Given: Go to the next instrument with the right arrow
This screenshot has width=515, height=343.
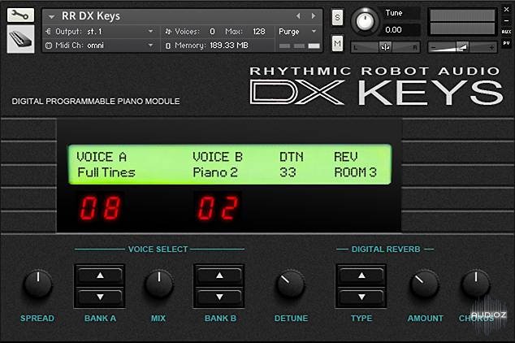Looking at the screenshot, I should (x=314, y=15).
